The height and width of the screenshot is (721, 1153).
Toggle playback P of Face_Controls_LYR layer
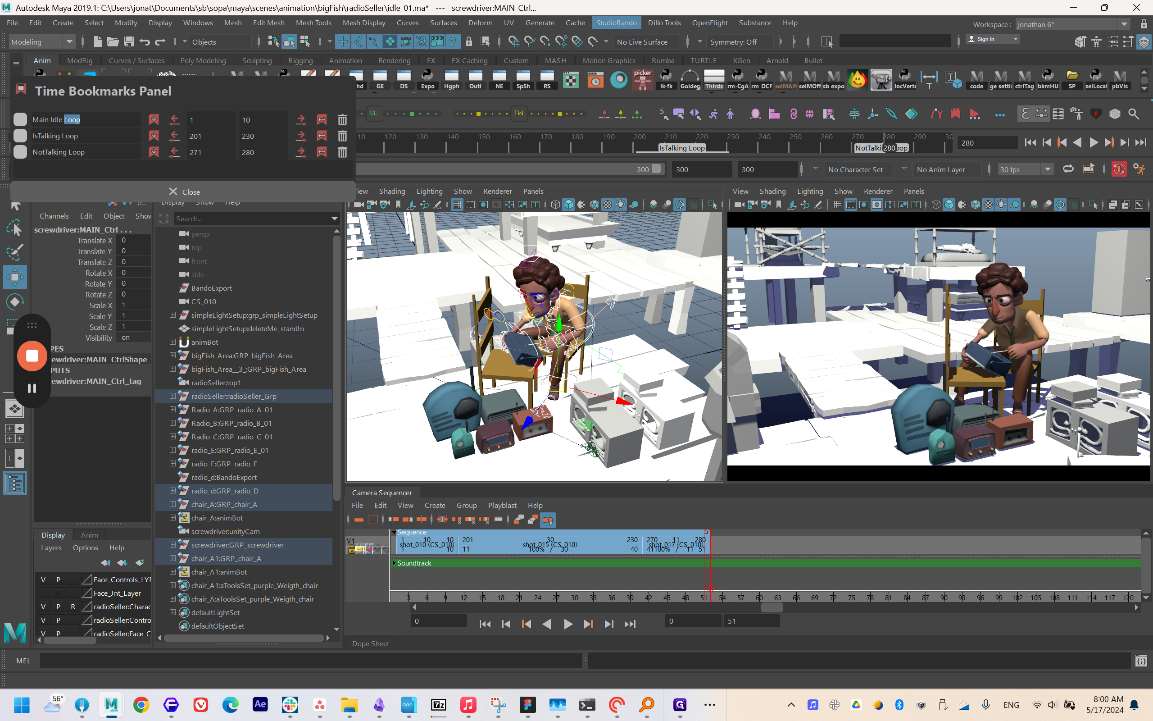58,580
